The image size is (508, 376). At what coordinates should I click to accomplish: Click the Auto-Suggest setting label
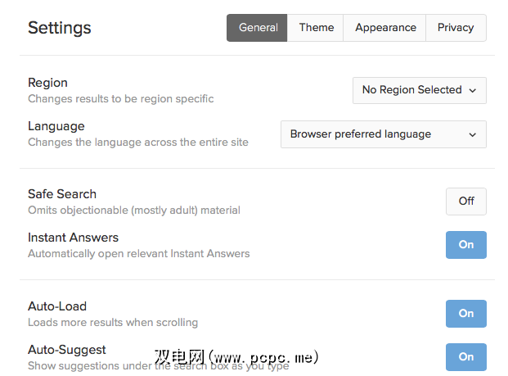67,350
